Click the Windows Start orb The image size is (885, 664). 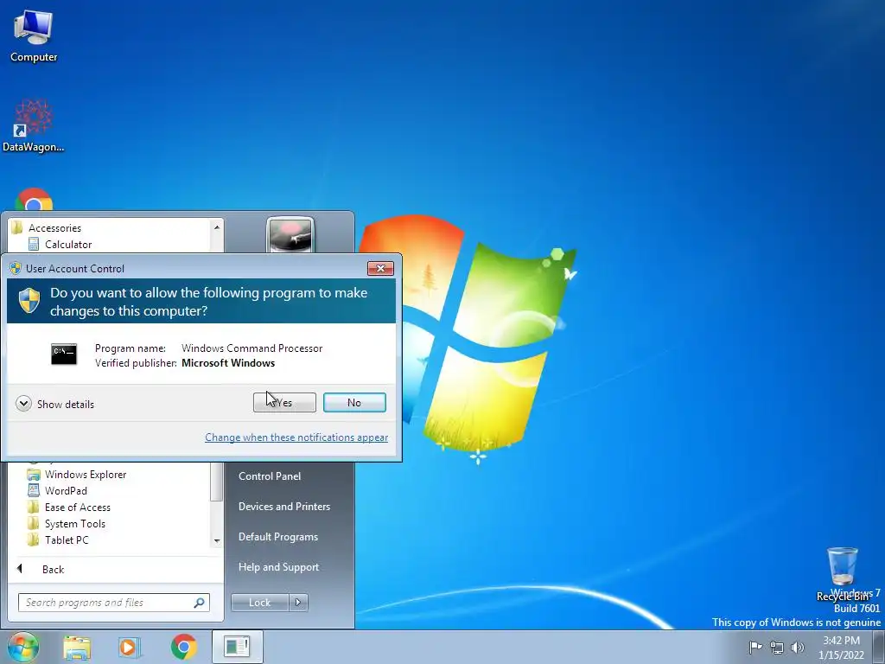(23, 647)
